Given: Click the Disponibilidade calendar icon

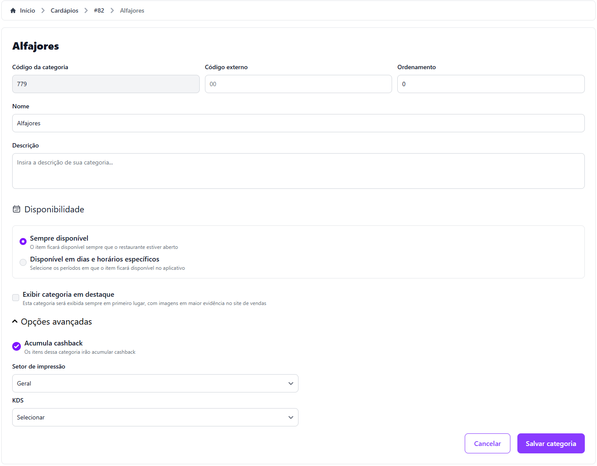Looking at the screenshot, I should pyautogui.click(x=17, y=209).
